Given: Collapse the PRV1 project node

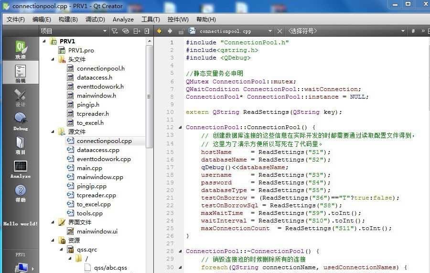Looking at the screenshot, I should point(44,41).
